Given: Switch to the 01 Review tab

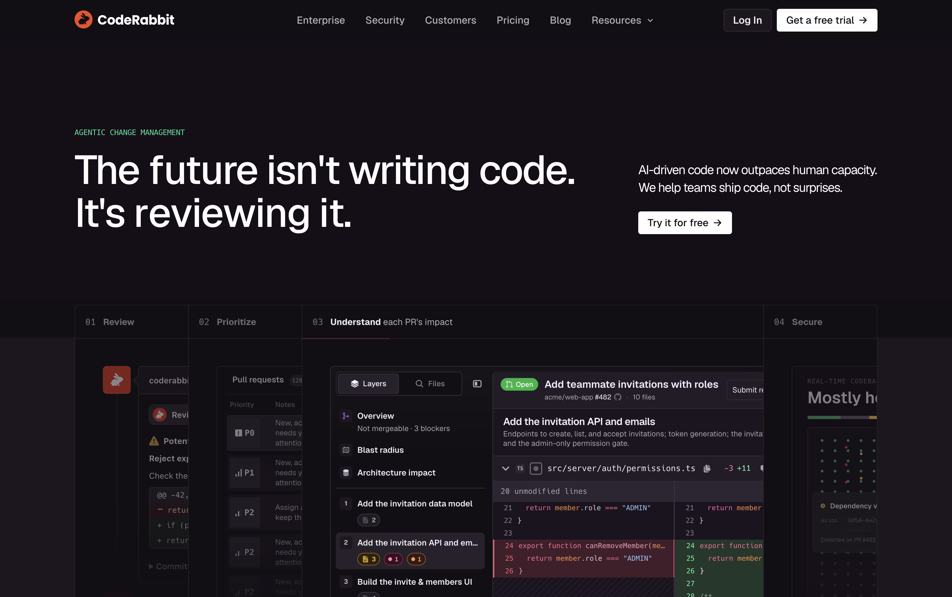Looking at the screenshot, I should click(132, 322).
